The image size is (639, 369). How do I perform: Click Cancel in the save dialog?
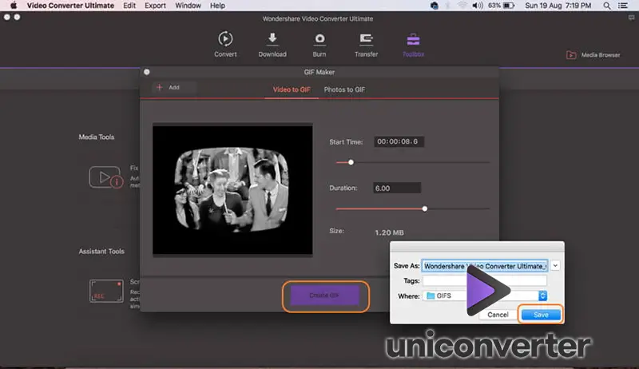(498, 315)
